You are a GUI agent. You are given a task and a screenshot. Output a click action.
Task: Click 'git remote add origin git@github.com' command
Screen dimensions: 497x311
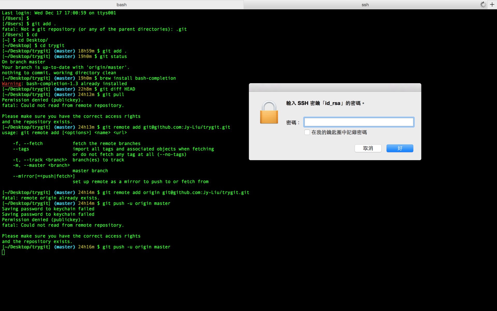click(176, 193)
